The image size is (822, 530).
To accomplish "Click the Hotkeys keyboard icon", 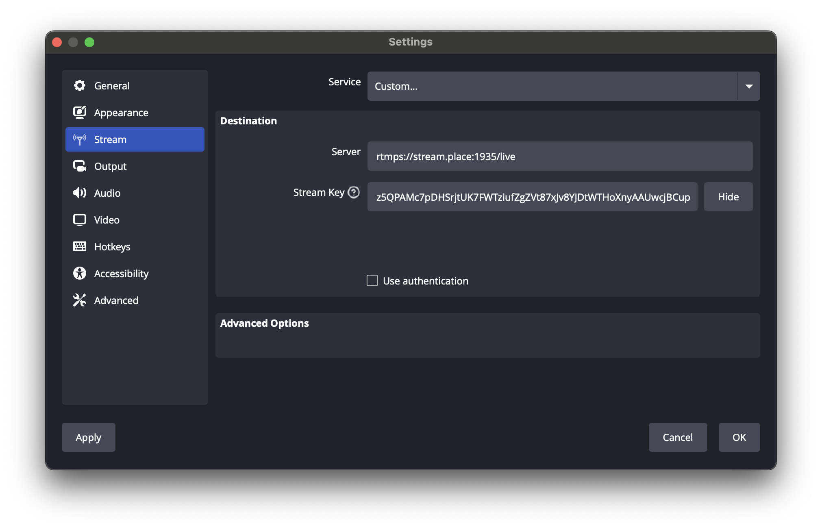I will [80, 246].
